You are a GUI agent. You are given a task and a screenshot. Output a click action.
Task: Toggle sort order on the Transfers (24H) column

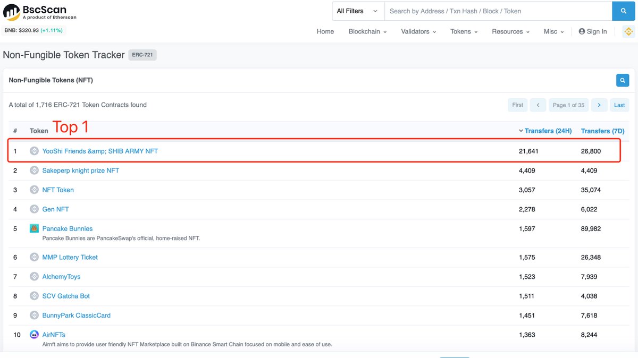click(546, 131)
